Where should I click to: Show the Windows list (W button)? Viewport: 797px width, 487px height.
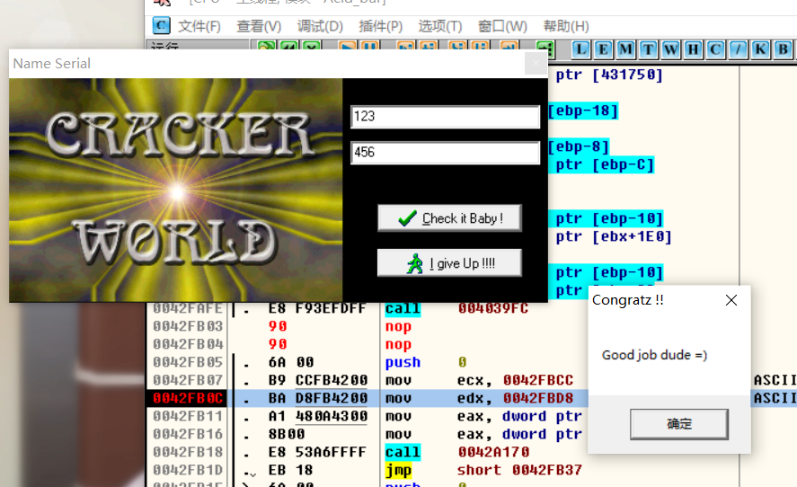click(669, 49)
